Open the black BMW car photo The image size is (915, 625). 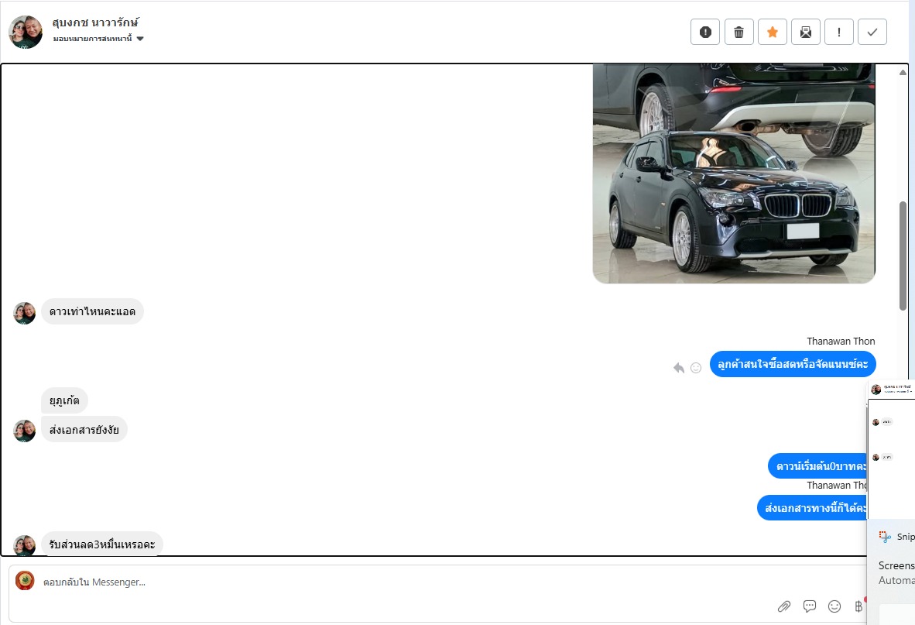coord(734,173)
